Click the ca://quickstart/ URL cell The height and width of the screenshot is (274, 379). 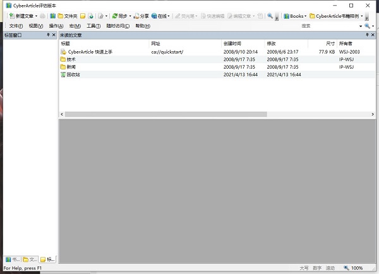[x=167, y=52]
